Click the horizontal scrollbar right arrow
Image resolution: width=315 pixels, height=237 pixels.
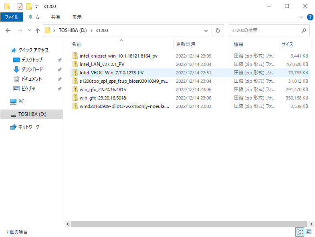pos(311,224)
